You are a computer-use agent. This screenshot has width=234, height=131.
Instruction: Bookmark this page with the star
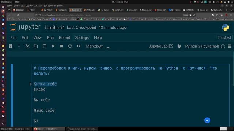(194, 15)
